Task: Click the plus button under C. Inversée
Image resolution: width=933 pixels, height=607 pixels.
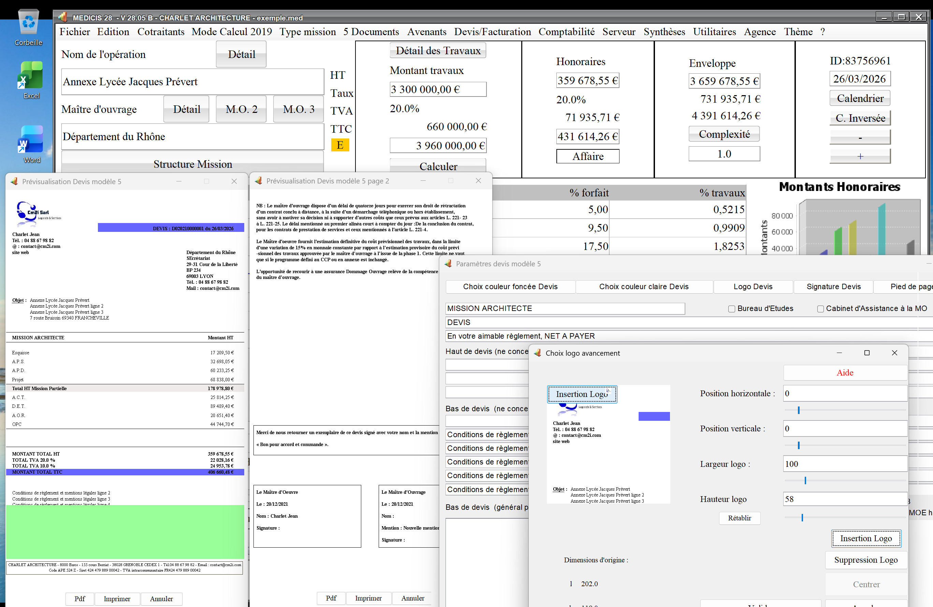Action: (860, 156)
